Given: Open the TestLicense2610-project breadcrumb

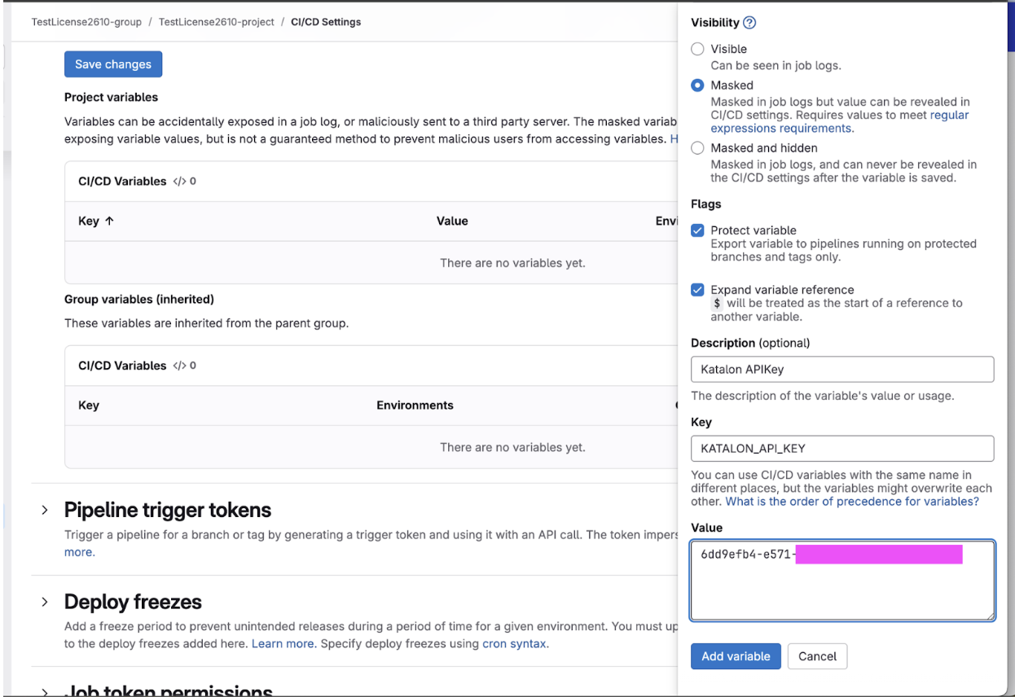Looking at the screenshot, I should coord(216,22).
